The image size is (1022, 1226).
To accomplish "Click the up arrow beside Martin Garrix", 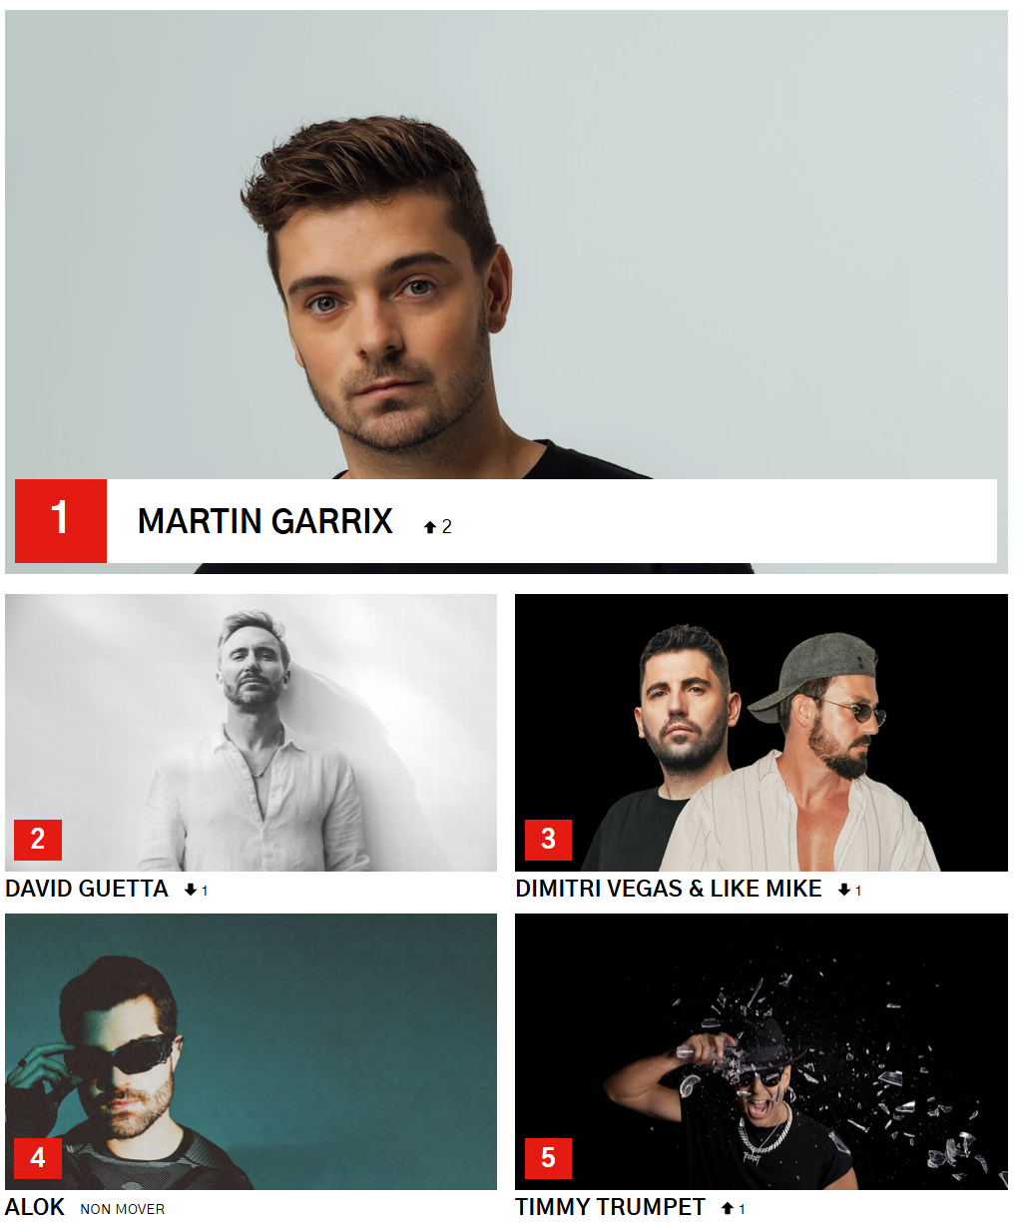I will 430,527.
